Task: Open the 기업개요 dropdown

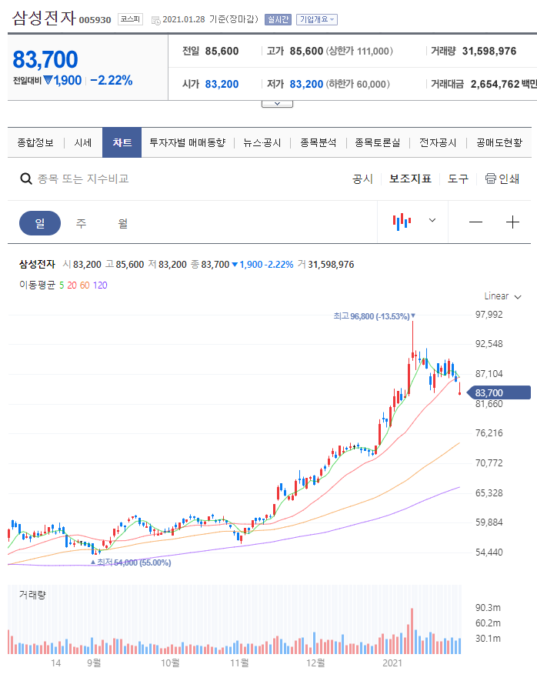Action: (x=317, y=19)
